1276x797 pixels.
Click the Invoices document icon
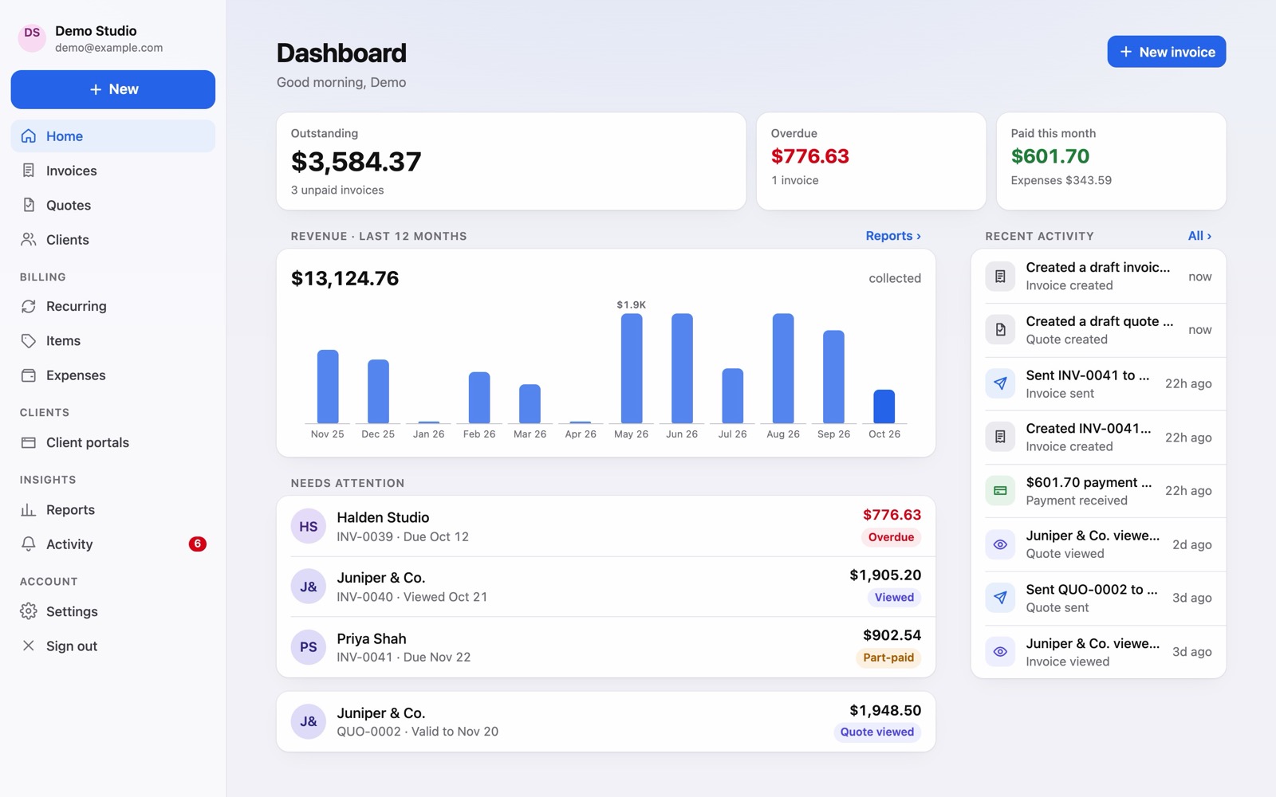[x=29, y=171]
